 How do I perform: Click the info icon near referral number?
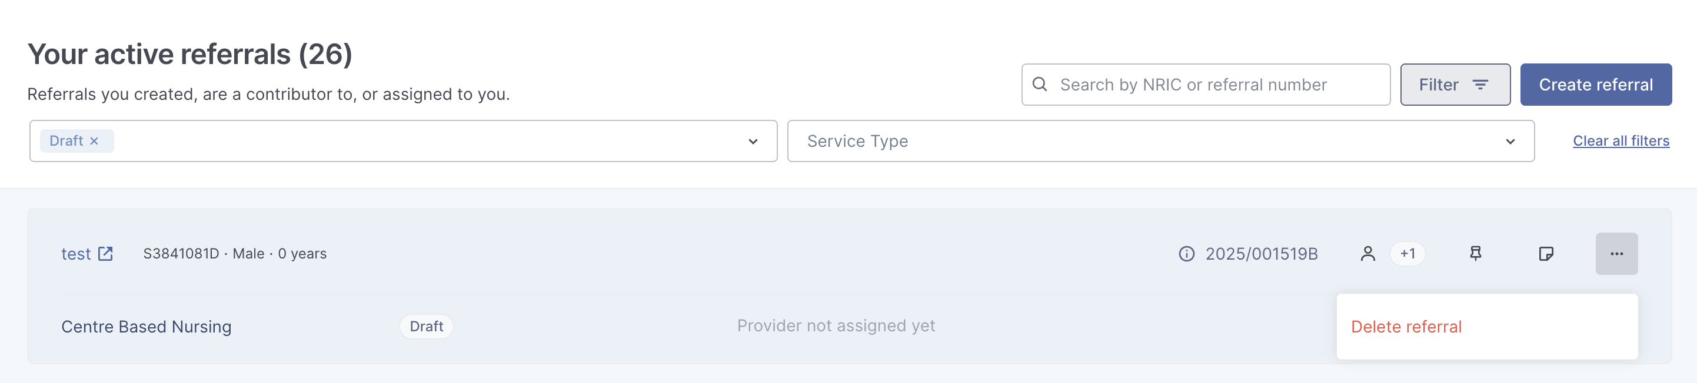click(x=1186, y=254)
